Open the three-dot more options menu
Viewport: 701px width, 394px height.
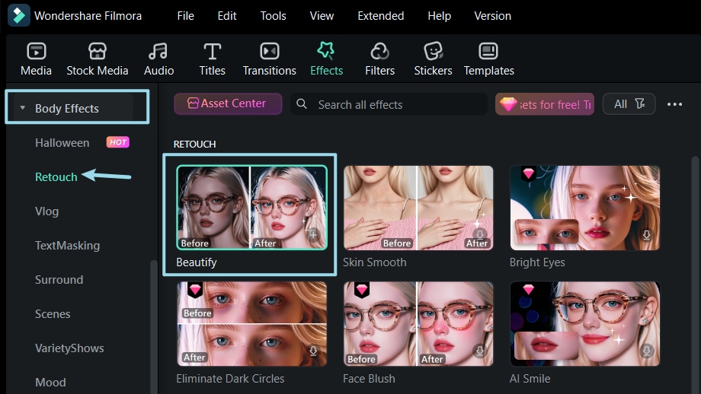click(674, 104)
